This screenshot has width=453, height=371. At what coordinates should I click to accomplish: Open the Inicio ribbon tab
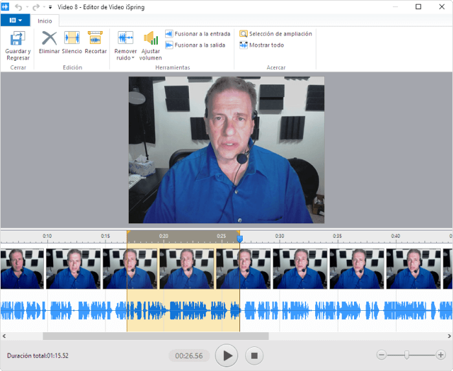(x=45, y=21)
